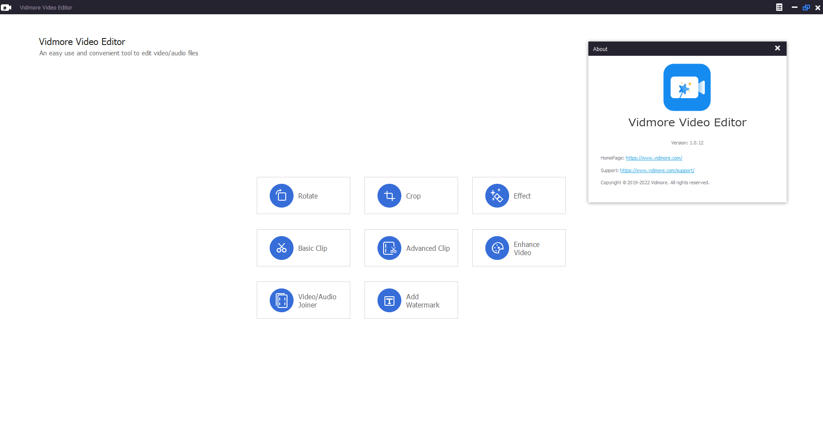Viewport: 823px width, 445px height.
Task: Click the Advanced Clip icon
Action: [389, 248]
